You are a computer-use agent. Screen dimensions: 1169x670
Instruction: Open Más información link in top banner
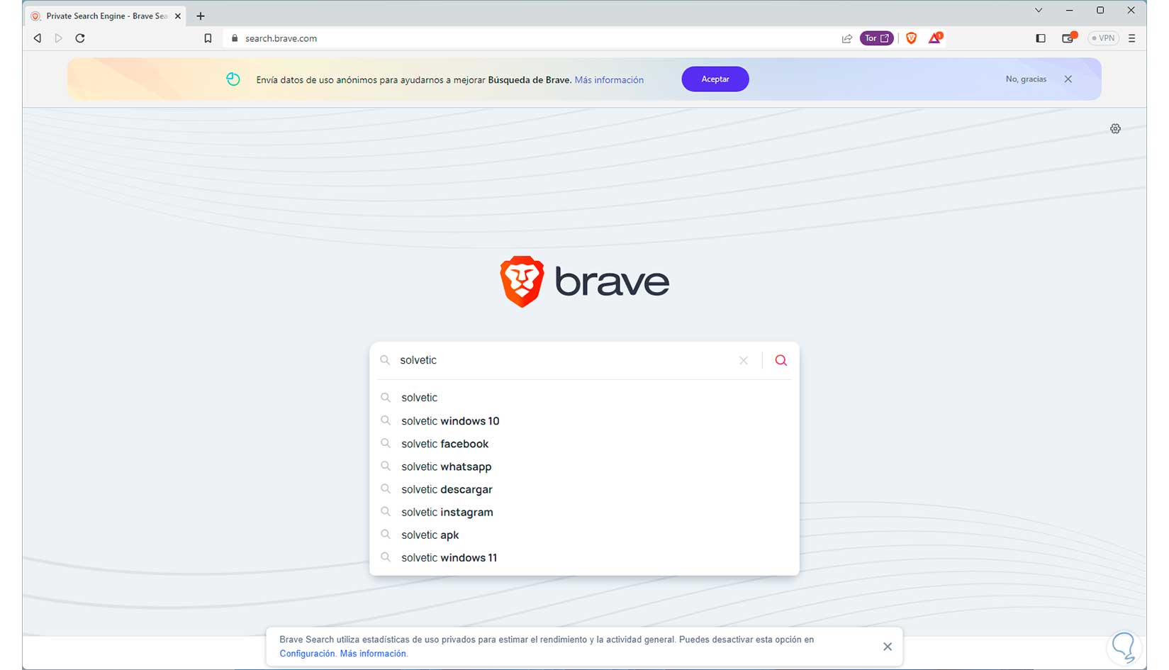click(609, 80)
